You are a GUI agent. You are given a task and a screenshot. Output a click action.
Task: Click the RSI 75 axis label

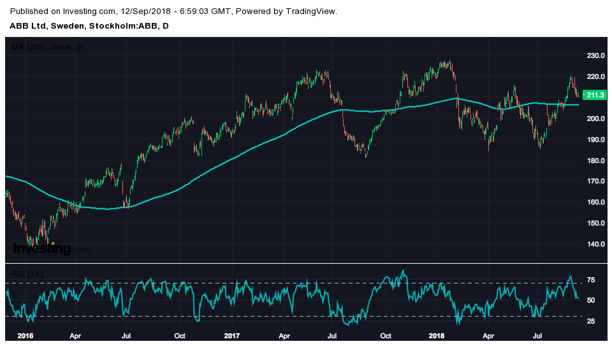coord(591,280)
